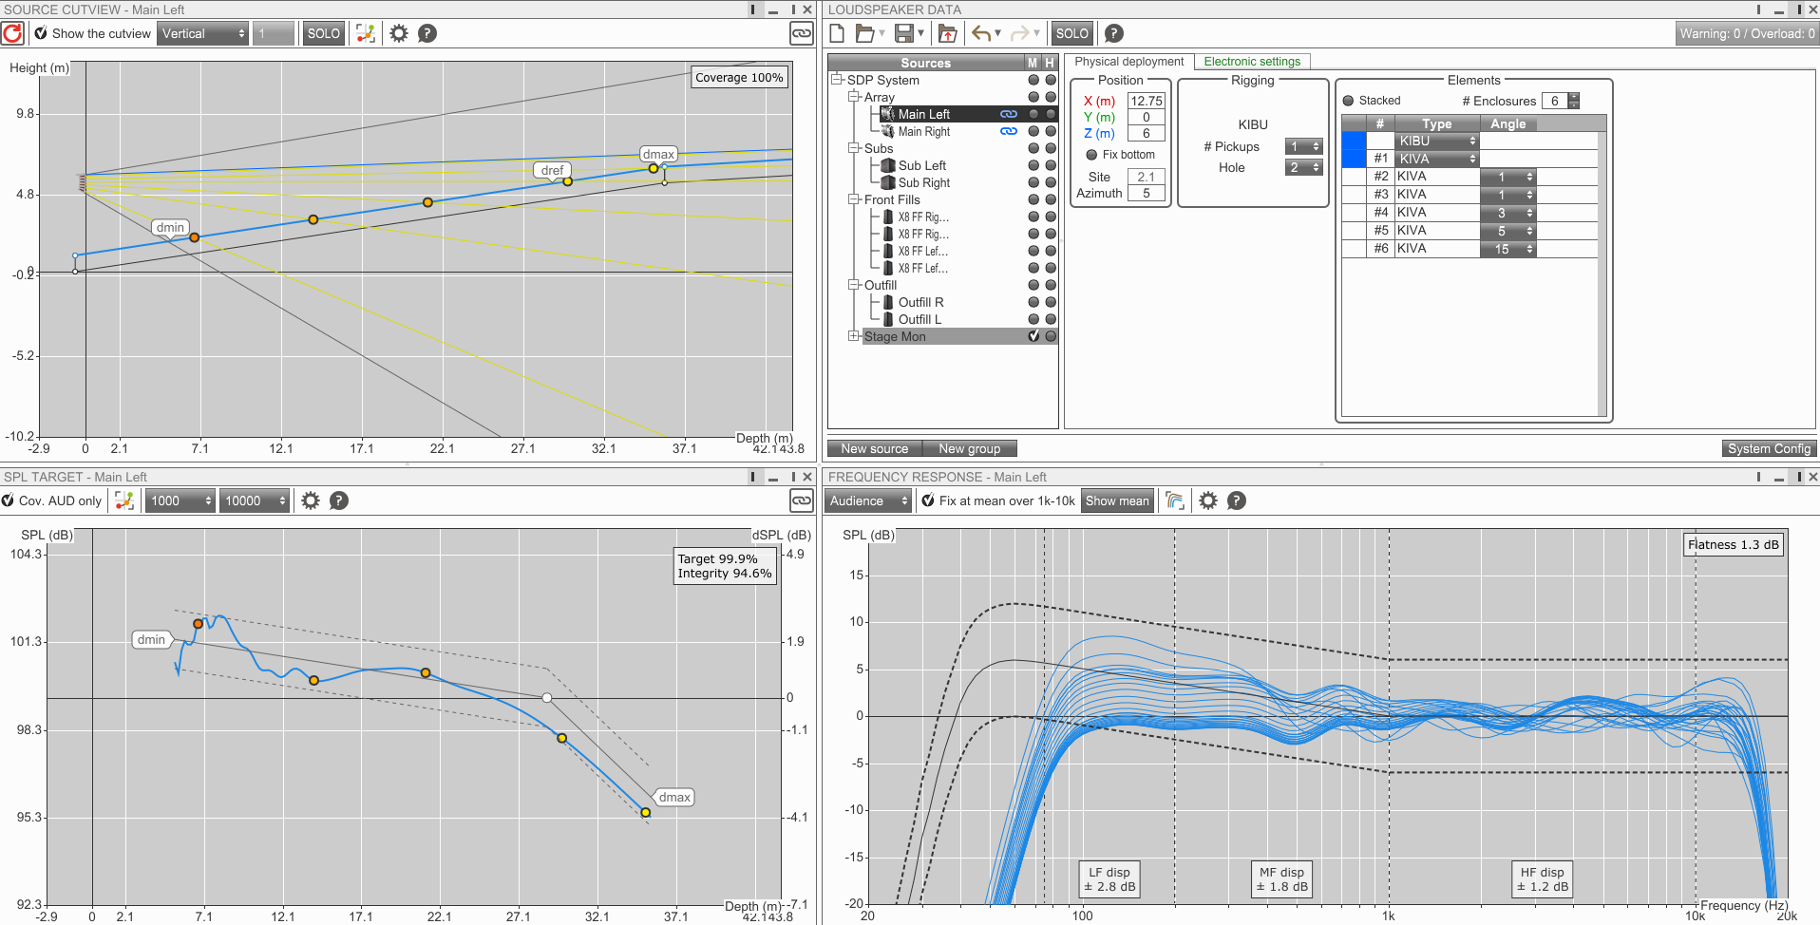
Task: Open the KIBU element type dropdown
Action: (1437, 141)
